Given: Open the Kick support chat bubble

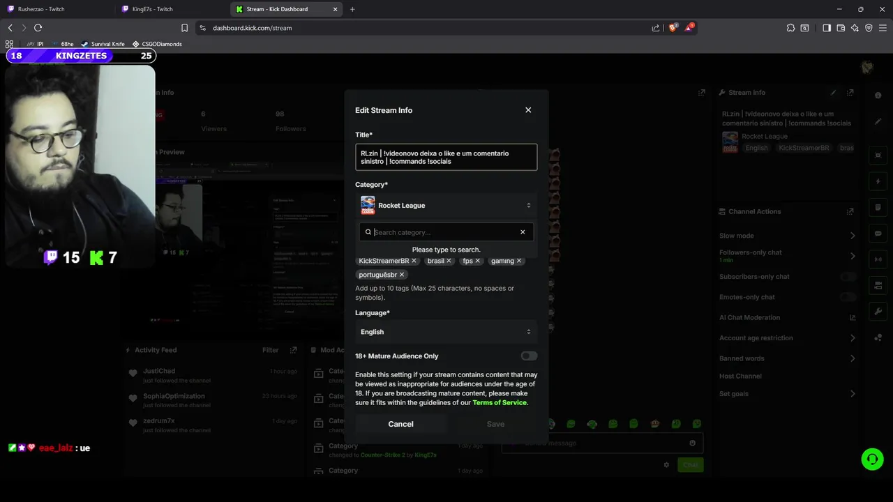Looking at the screenshot, I should tap(872, 459).
